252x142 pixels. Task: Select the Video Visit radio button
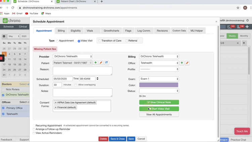(x=79, y=41)
